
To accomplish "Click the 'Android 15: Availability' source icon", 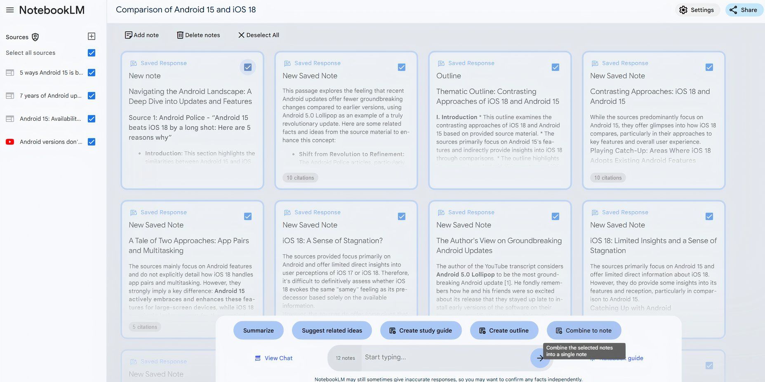I will pyautogui.click(x=10, y=119).
